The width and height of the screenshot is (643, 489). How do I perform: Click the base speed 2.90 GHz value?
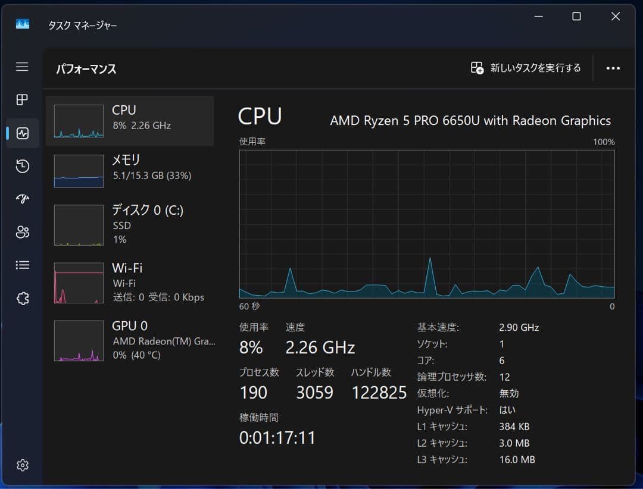[519, 328]
